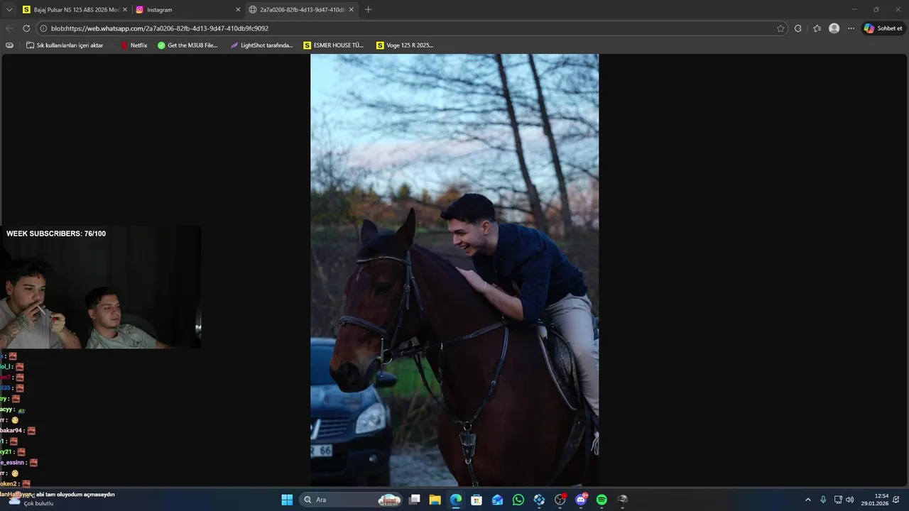
Task: Open Spotify from the taskbar
Action: (602, 500)
